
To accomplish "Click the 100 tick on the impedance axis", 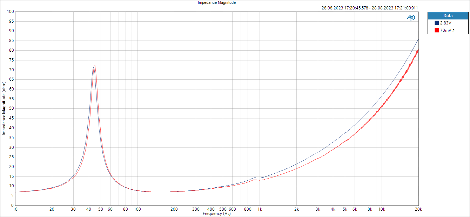I will [x=10, y=12].
